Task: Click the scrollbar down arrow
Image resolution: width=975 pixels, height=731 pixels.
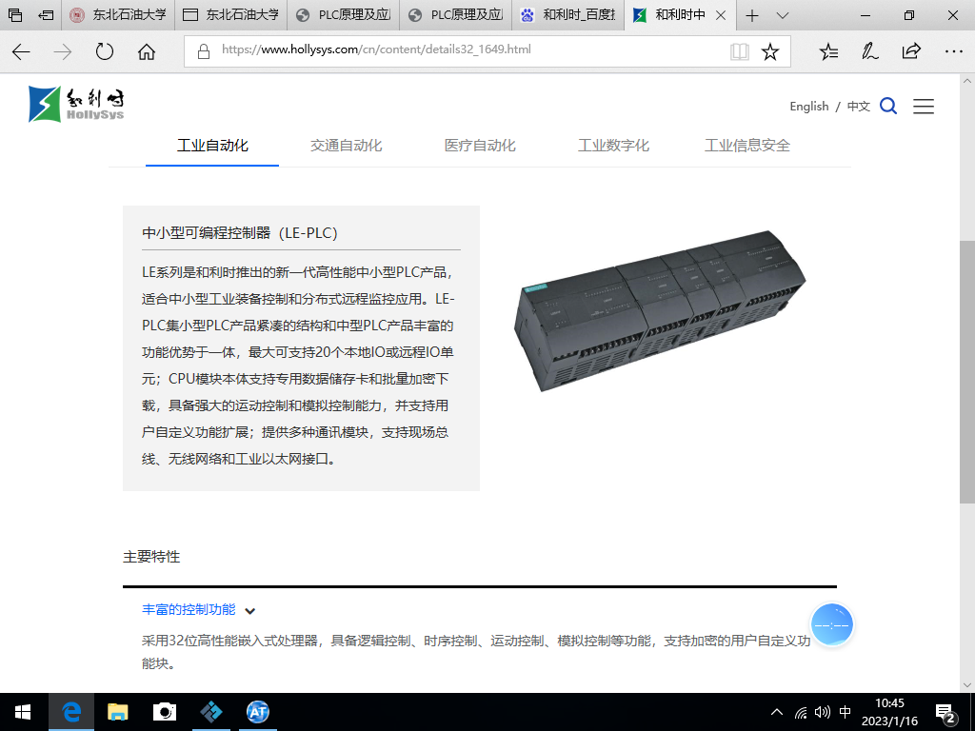Action: (967, 685)
